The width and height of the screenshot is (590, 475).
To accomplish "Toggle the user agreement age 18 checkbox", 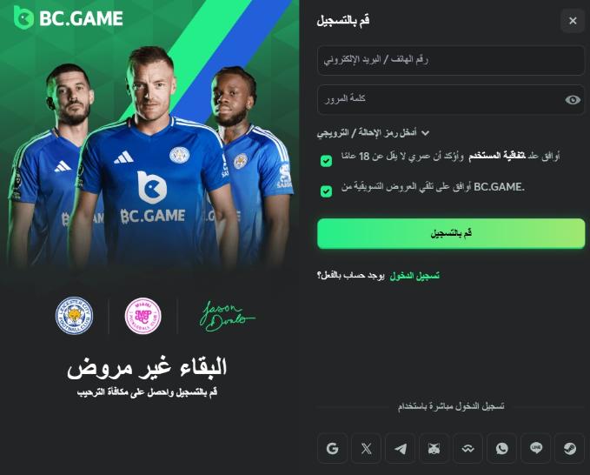I will coord(326,161).
